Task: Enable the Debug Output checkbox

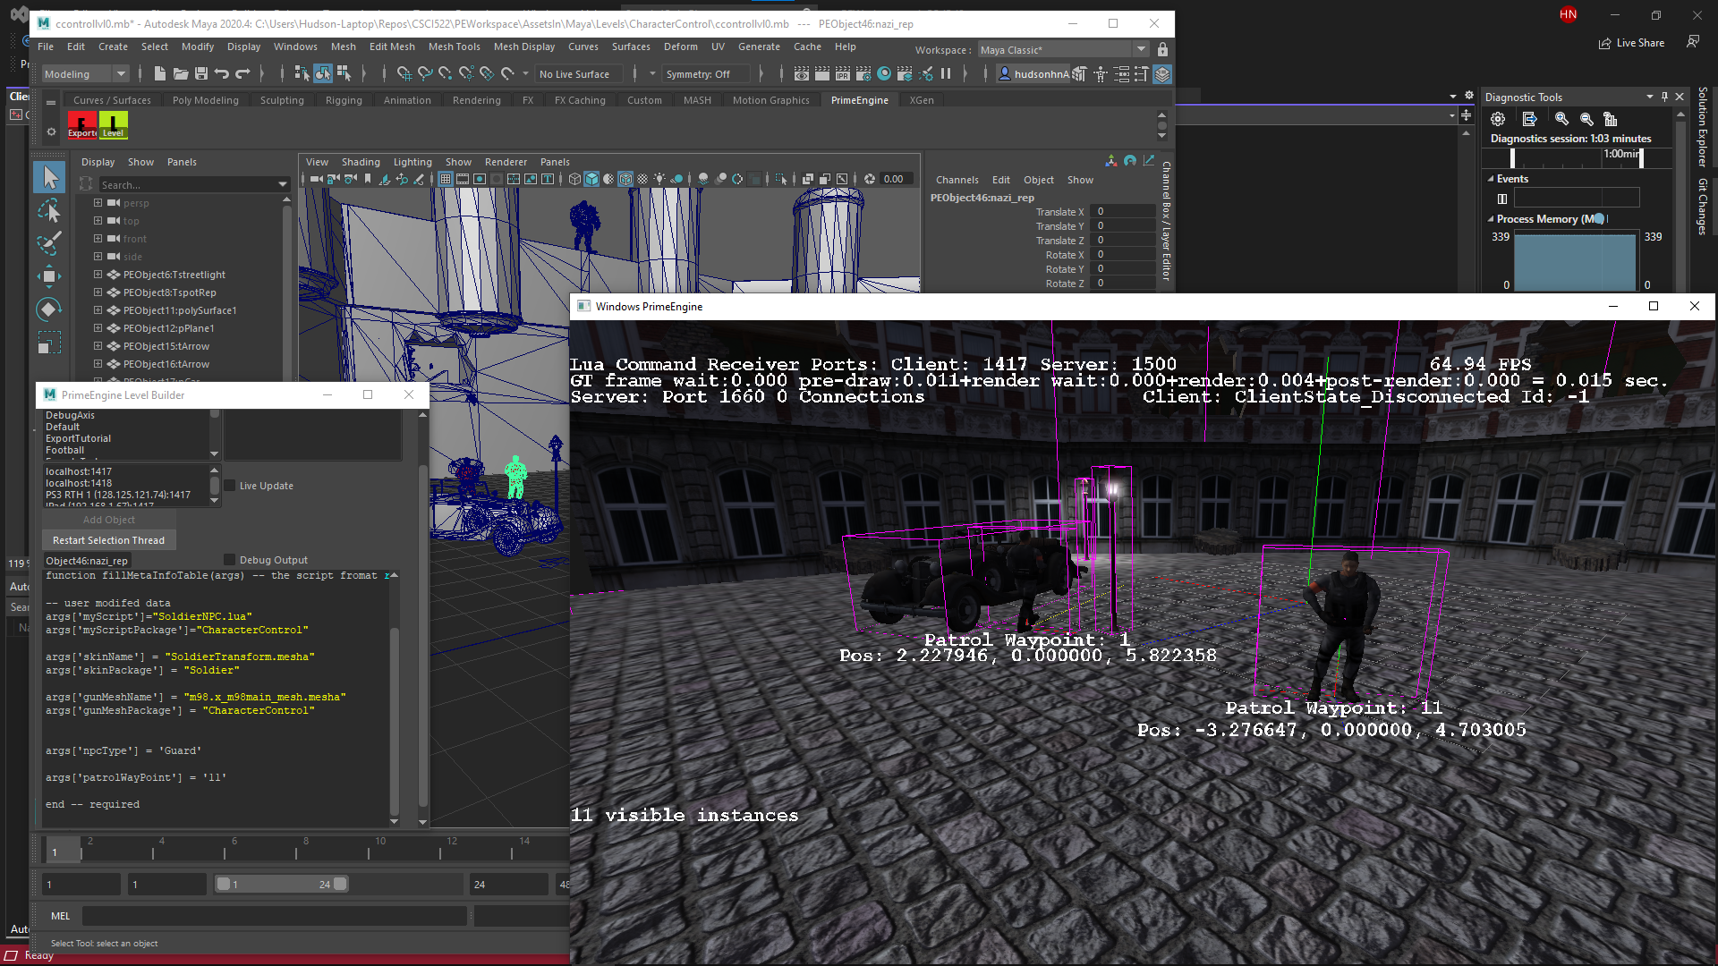Action: (x=230, y=560)
